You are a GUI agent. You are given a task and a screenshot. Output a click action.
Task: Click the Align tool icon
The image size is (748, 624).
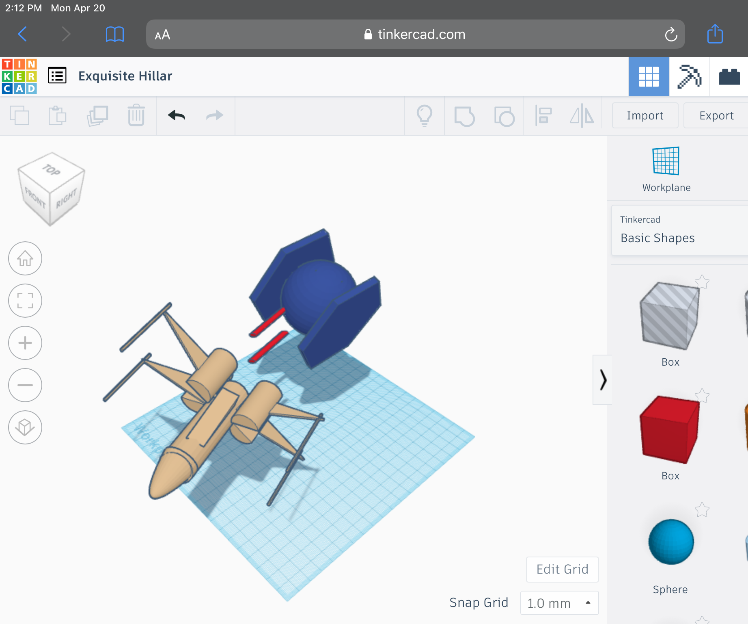click(543, 116)
